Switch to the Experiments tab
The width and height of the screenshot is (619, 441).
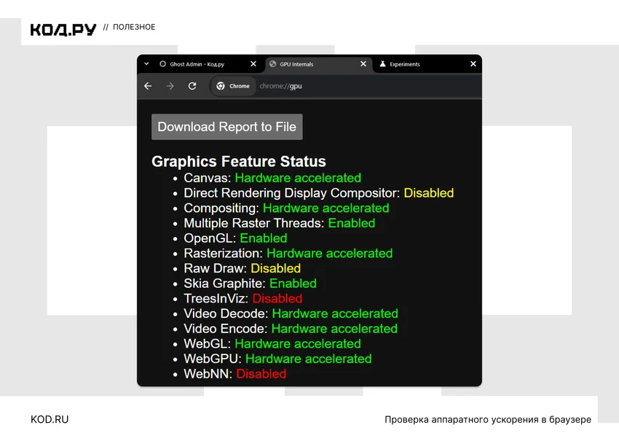(426, 64)
